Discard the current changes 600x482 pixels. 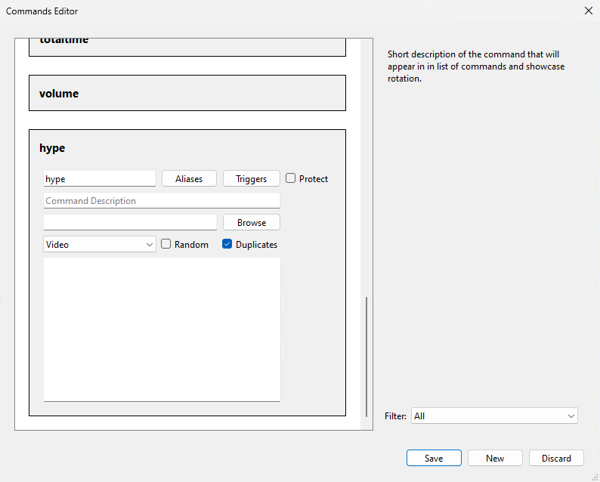(556, 459)
